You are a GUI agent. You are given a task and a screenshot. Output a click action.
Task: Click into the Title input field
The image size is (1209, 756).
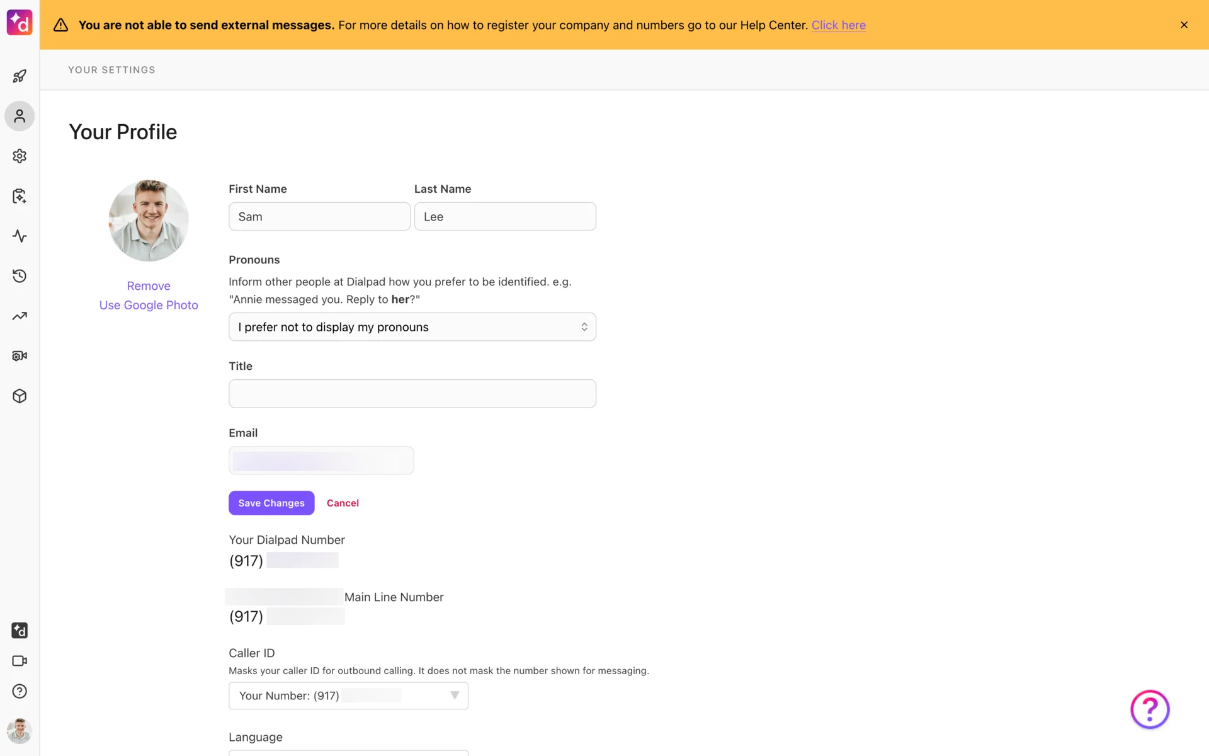[412, 394]
